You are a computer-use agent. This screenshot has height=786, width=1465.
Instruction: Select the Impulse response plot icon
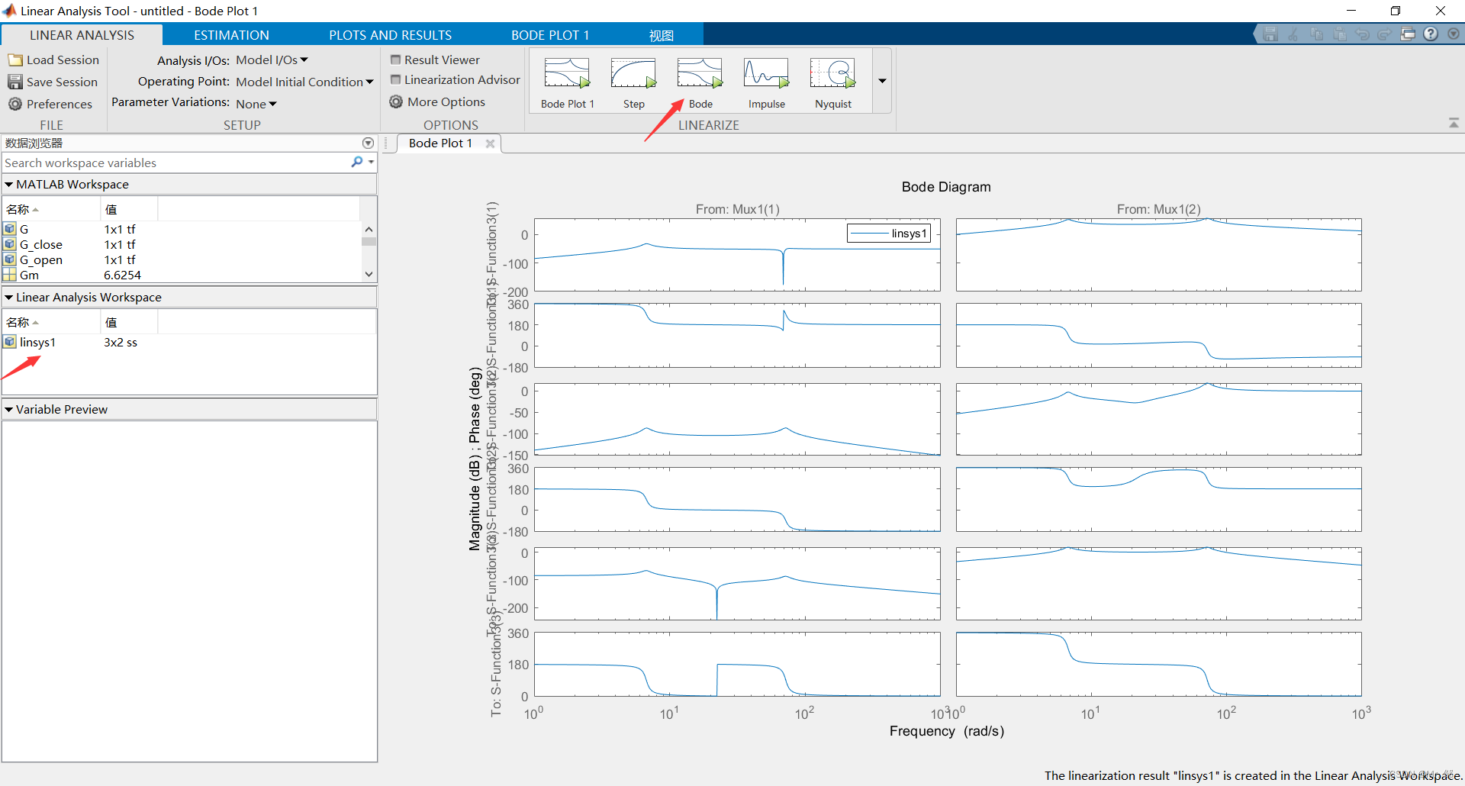(766, 74)
